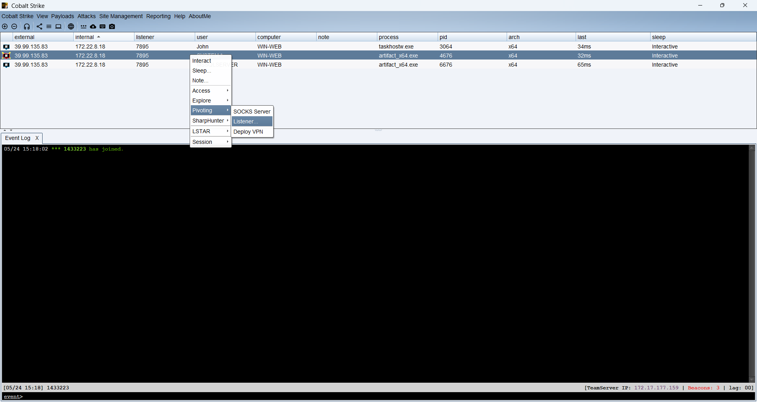The height and width of the screenshot is (402, 757).
Task: Sort by the arch column header
Action: 541,37
